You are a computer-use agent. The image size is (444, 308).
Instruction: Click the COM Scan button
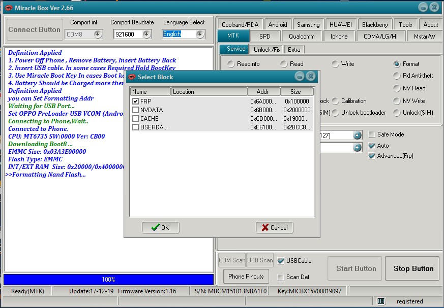(x=231, y=260)
